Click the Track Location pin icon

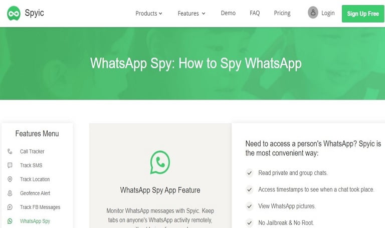pos(10,179)
